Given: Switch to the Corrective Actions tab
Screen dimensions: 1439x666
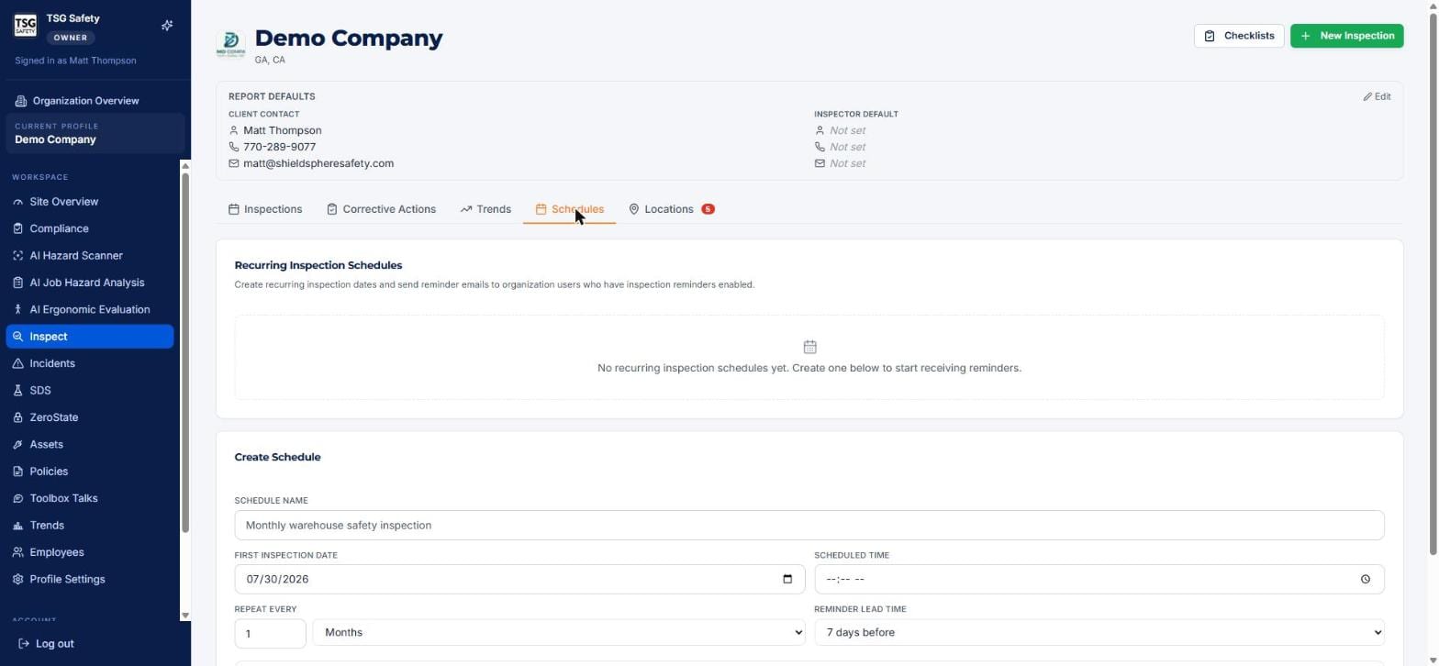Looking at the screenshot, I should (381, 209).
